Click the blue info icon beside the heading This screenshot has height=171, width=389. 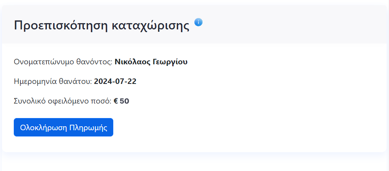tap(199, 22)
